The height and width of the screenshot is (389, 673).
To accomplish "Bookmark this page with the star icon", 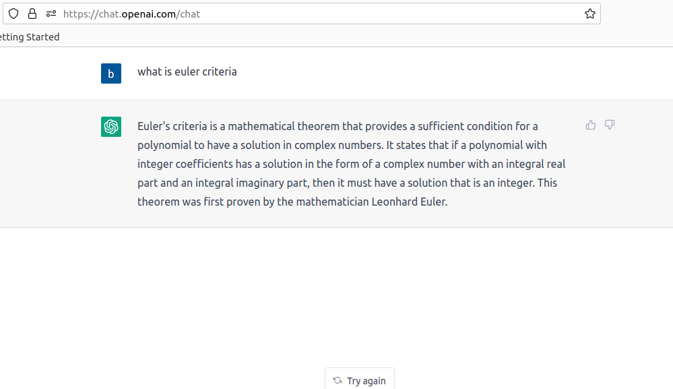I will click(589, 13).
